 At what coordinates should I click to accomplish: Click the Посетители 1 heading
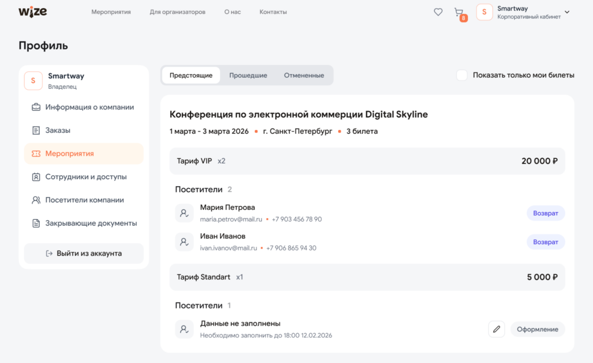pyautogui.click(x=203, y=306)
